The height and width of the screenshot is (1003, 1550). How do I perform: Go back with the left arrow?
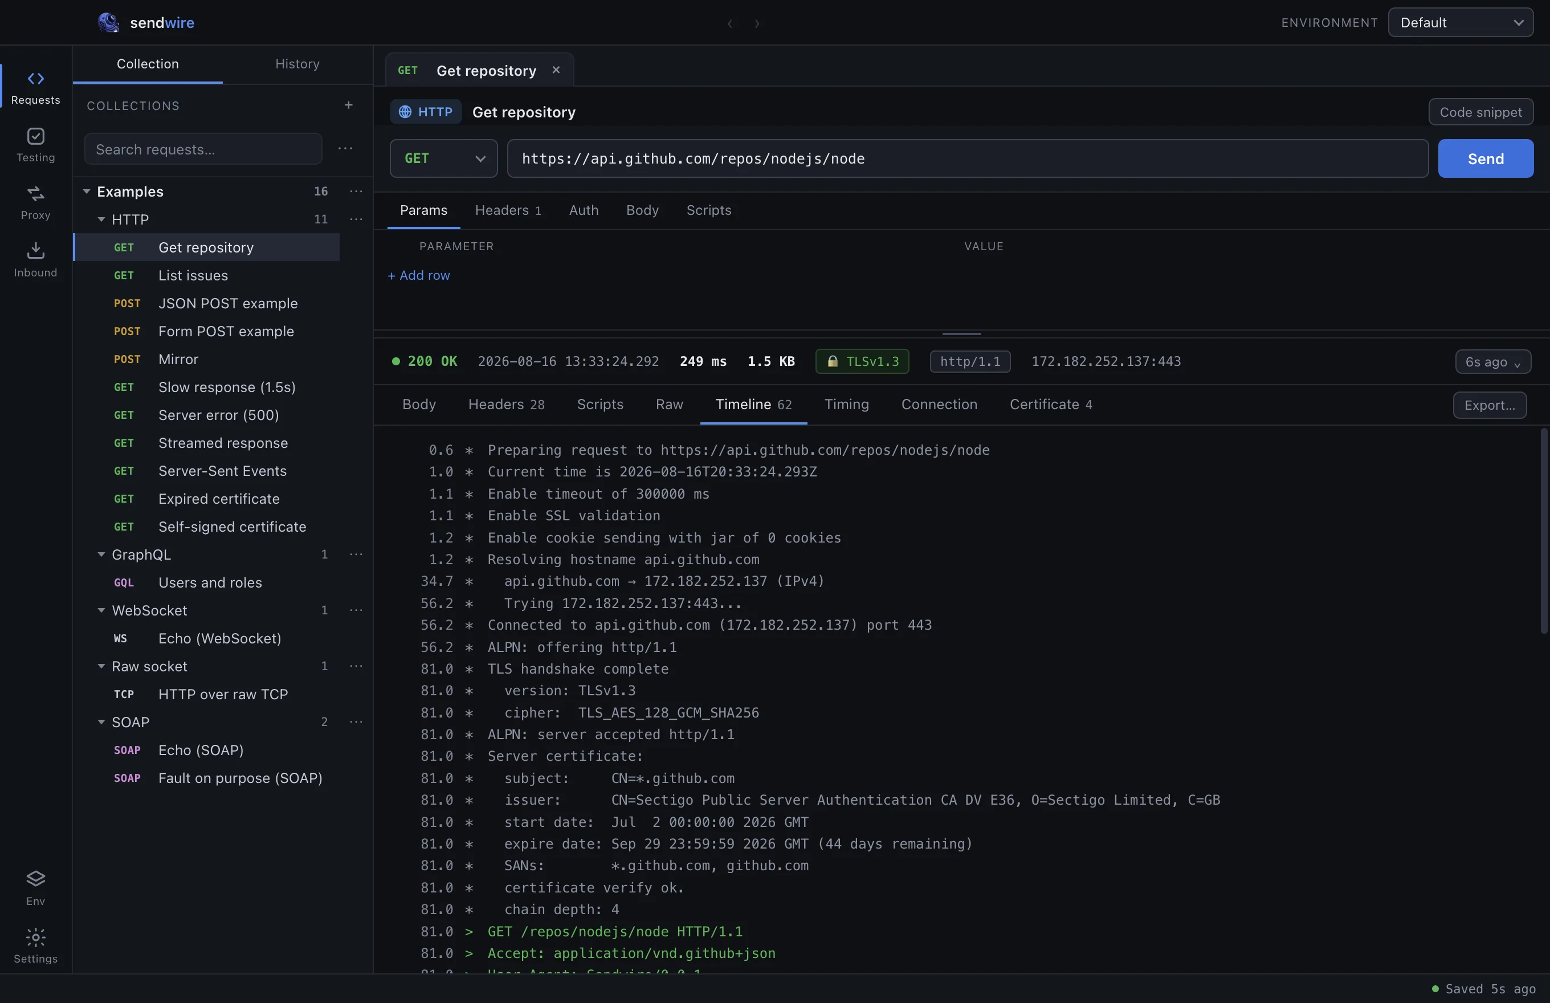pos(730,23)
